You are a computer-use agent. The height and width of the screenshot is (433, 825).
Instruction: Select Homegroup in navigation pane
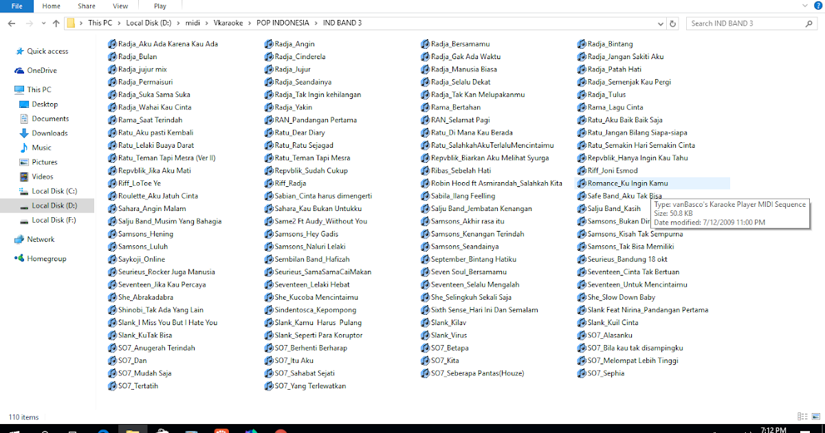tap(46, 258)
